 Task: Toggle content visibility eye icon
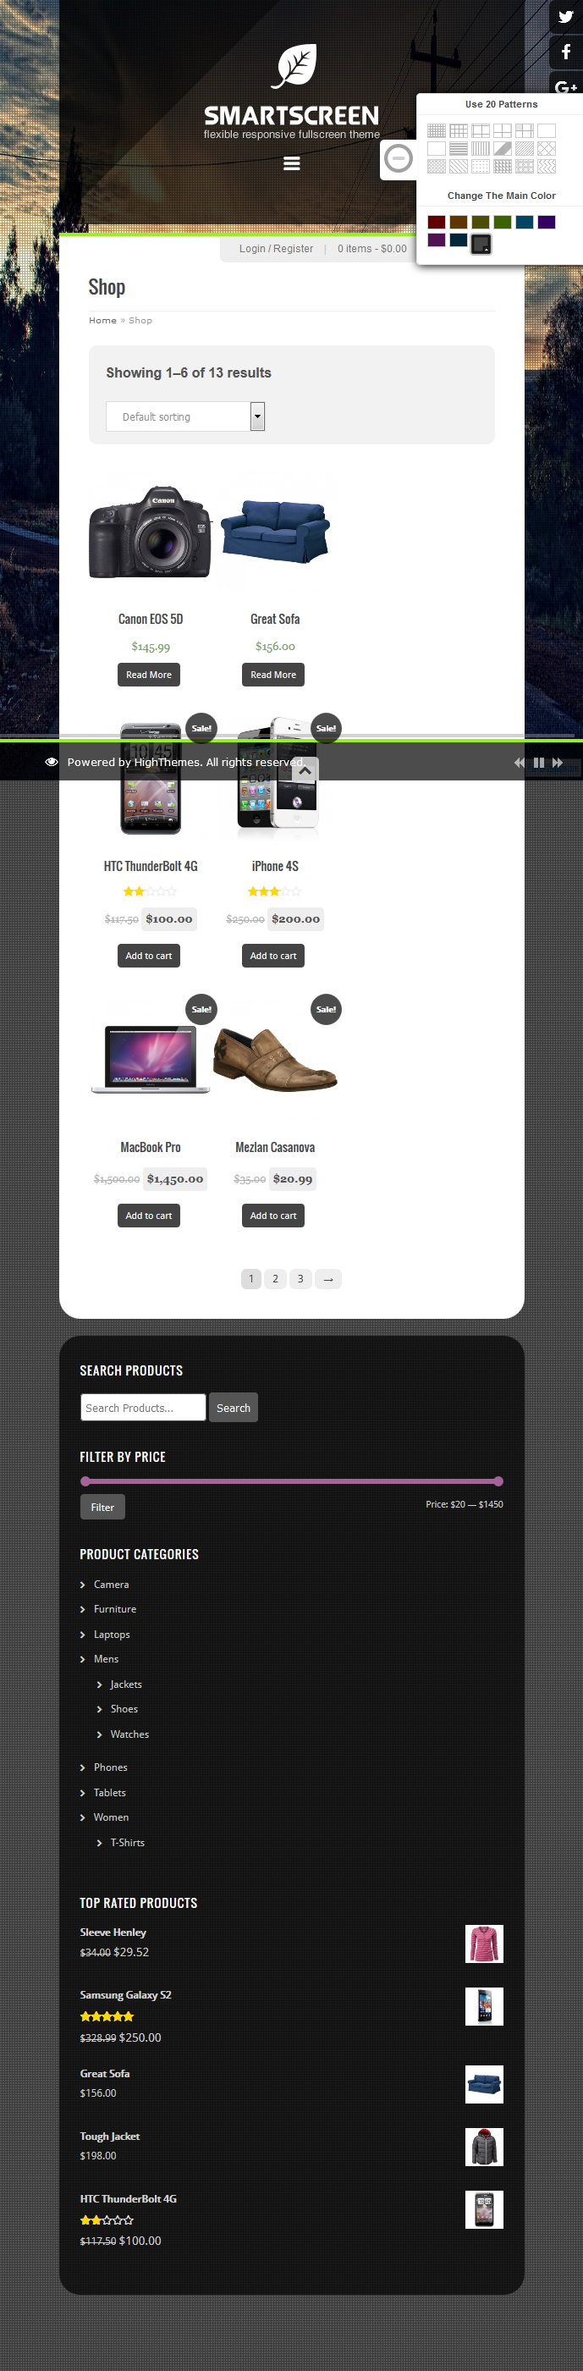(x=52, y=762)
